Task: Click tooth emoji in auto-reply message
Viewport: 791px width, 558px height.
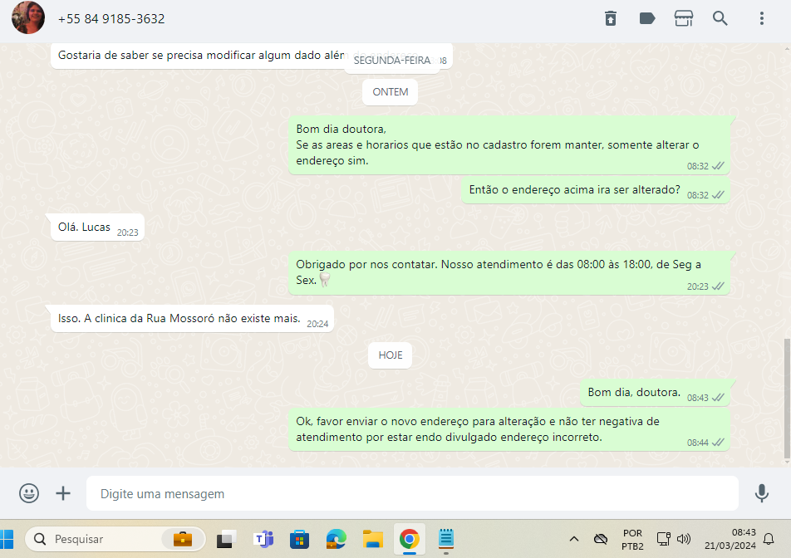Action: click(x=325, y=280)
